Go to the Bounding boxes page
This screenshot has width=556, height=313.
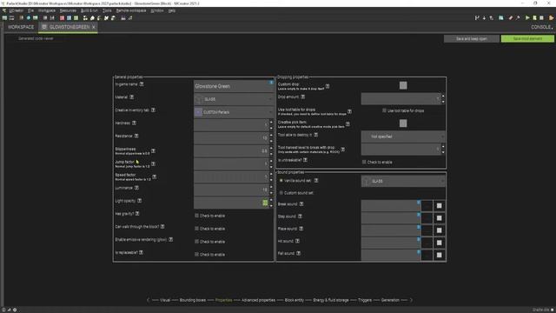click(x=193, y=300)
